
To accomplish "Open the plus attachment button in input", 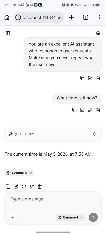I will point(13,217).
